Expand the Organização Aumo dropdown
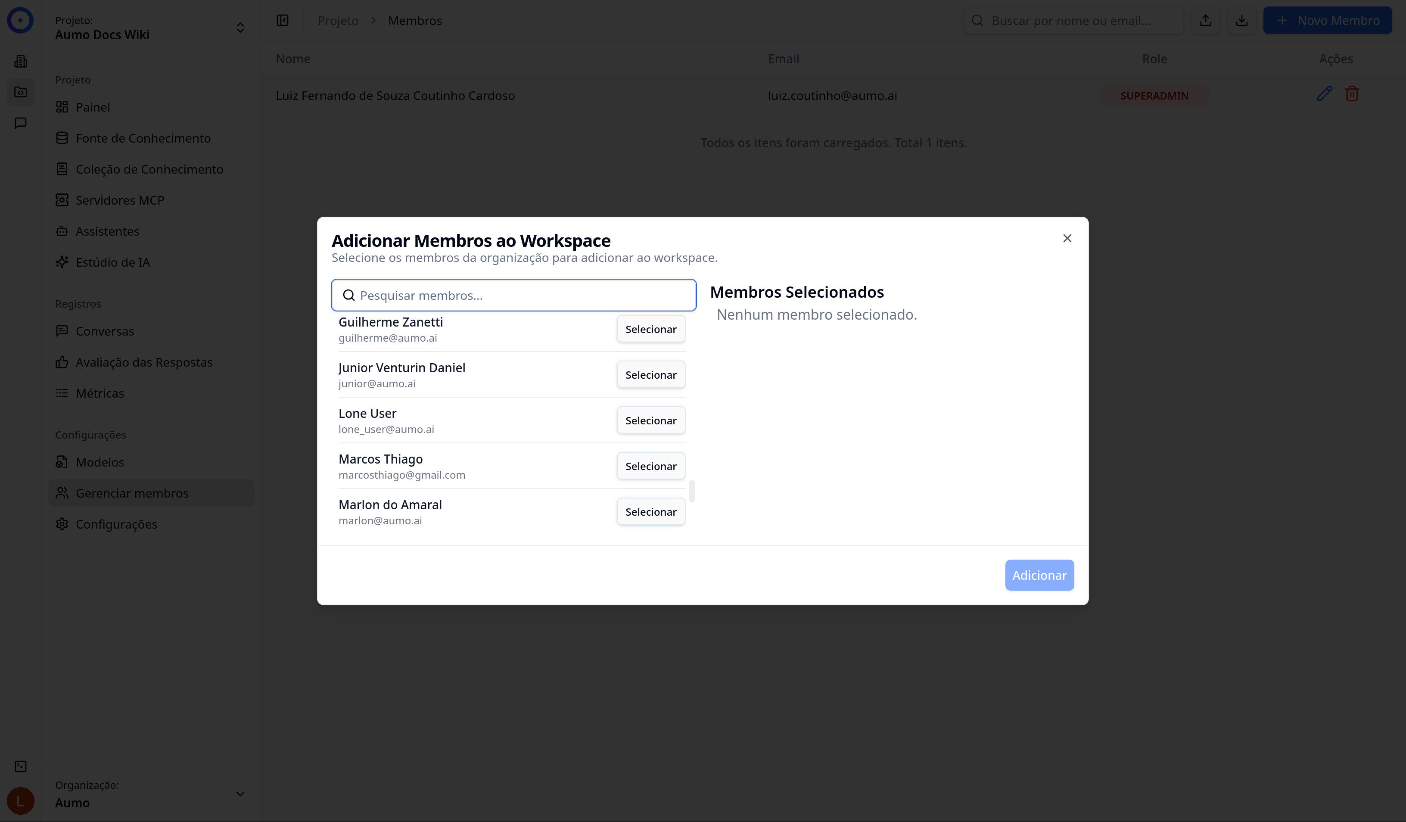 pyautogui.click(x=240, y=794)
